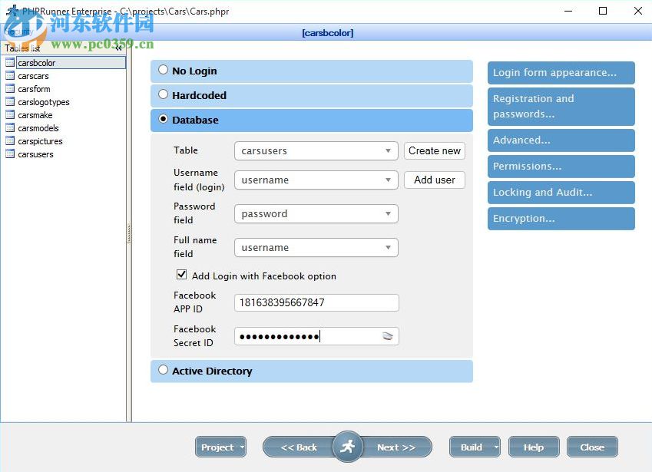Reveal the Facebook Secret ID value

tap(386, 336)
